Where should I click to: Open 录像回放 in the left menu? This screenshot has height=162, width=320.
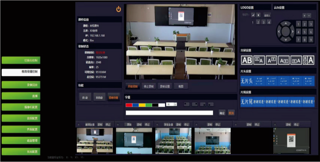[x=21, y=84]
